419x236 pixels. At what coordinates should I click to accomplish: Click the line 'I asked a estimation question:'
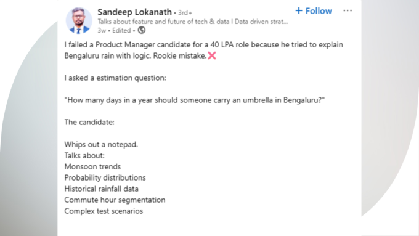coord(115,78)
